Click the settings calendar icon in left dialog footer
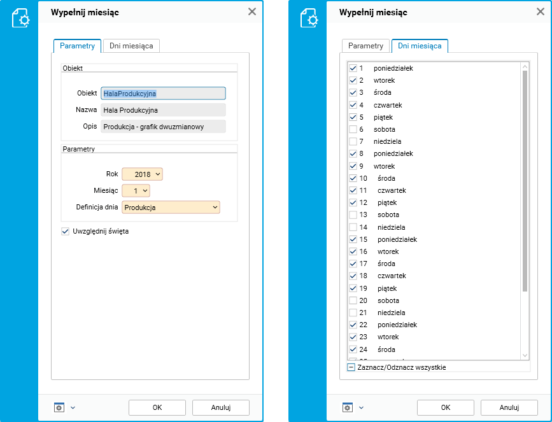The height and width of the screenshot is (422, 552). click(x=59, y=407)
